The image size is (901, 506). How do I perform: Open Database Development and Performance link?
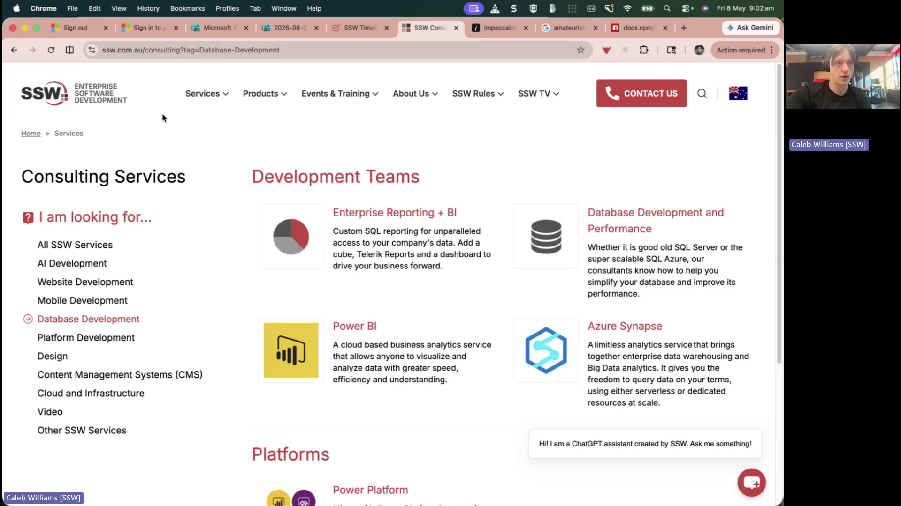[x=656, y=221]
